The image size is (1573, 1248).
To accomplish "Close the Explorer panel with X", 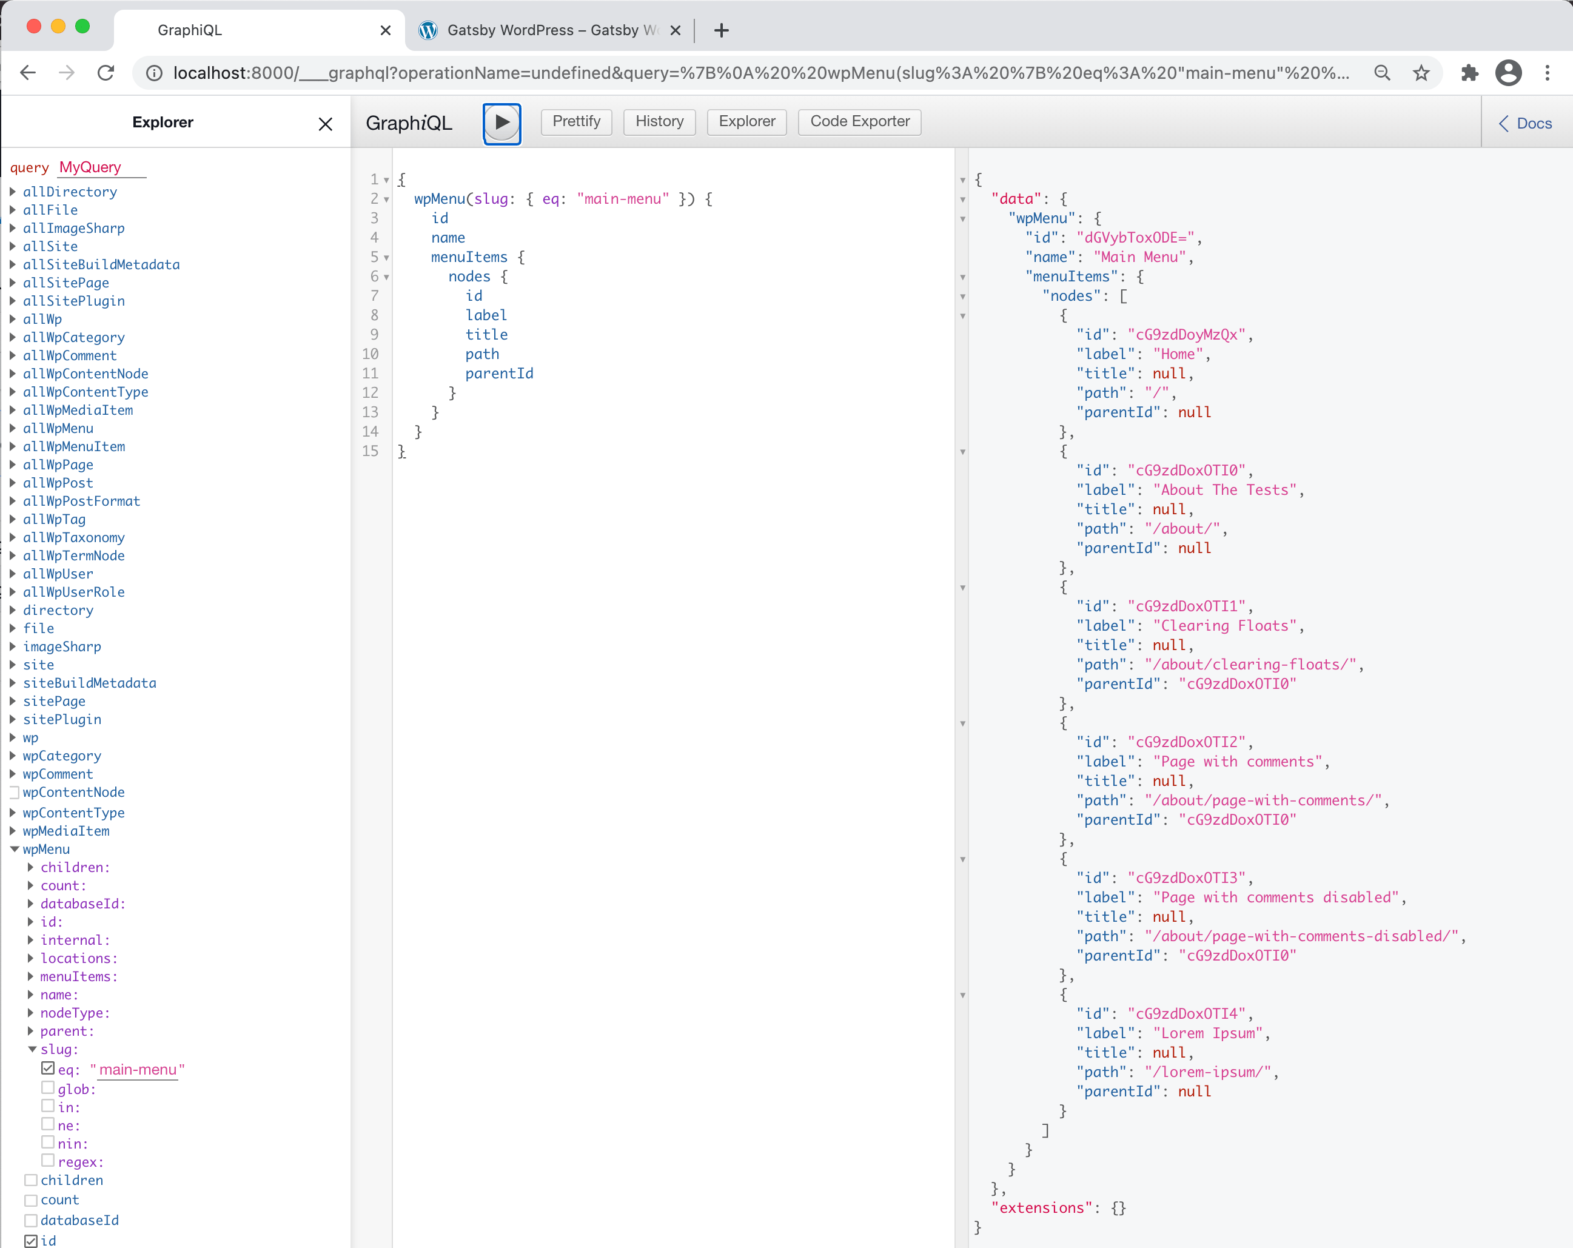I will (x=326, y=124).
